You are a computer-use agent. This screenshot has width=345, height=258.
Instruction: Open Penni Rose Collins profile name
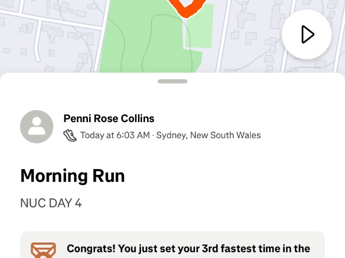click(x=109, y=119)
